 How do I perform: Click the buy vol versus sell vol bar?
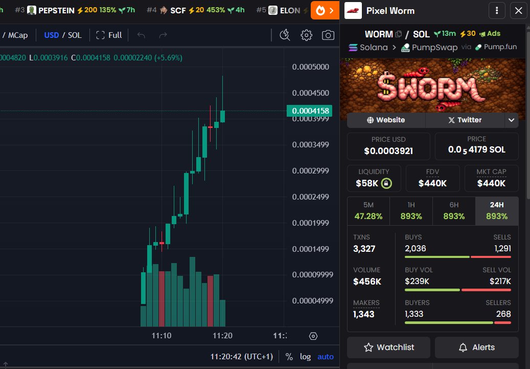[x=457, y=290]
